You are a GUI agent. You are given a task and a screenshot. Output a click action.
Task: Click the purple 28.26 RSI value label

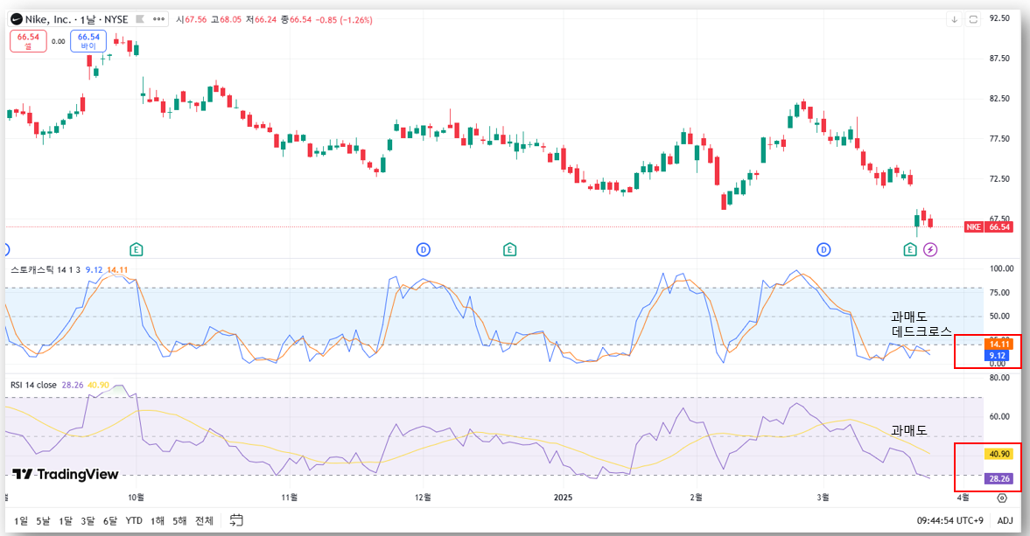999,479
